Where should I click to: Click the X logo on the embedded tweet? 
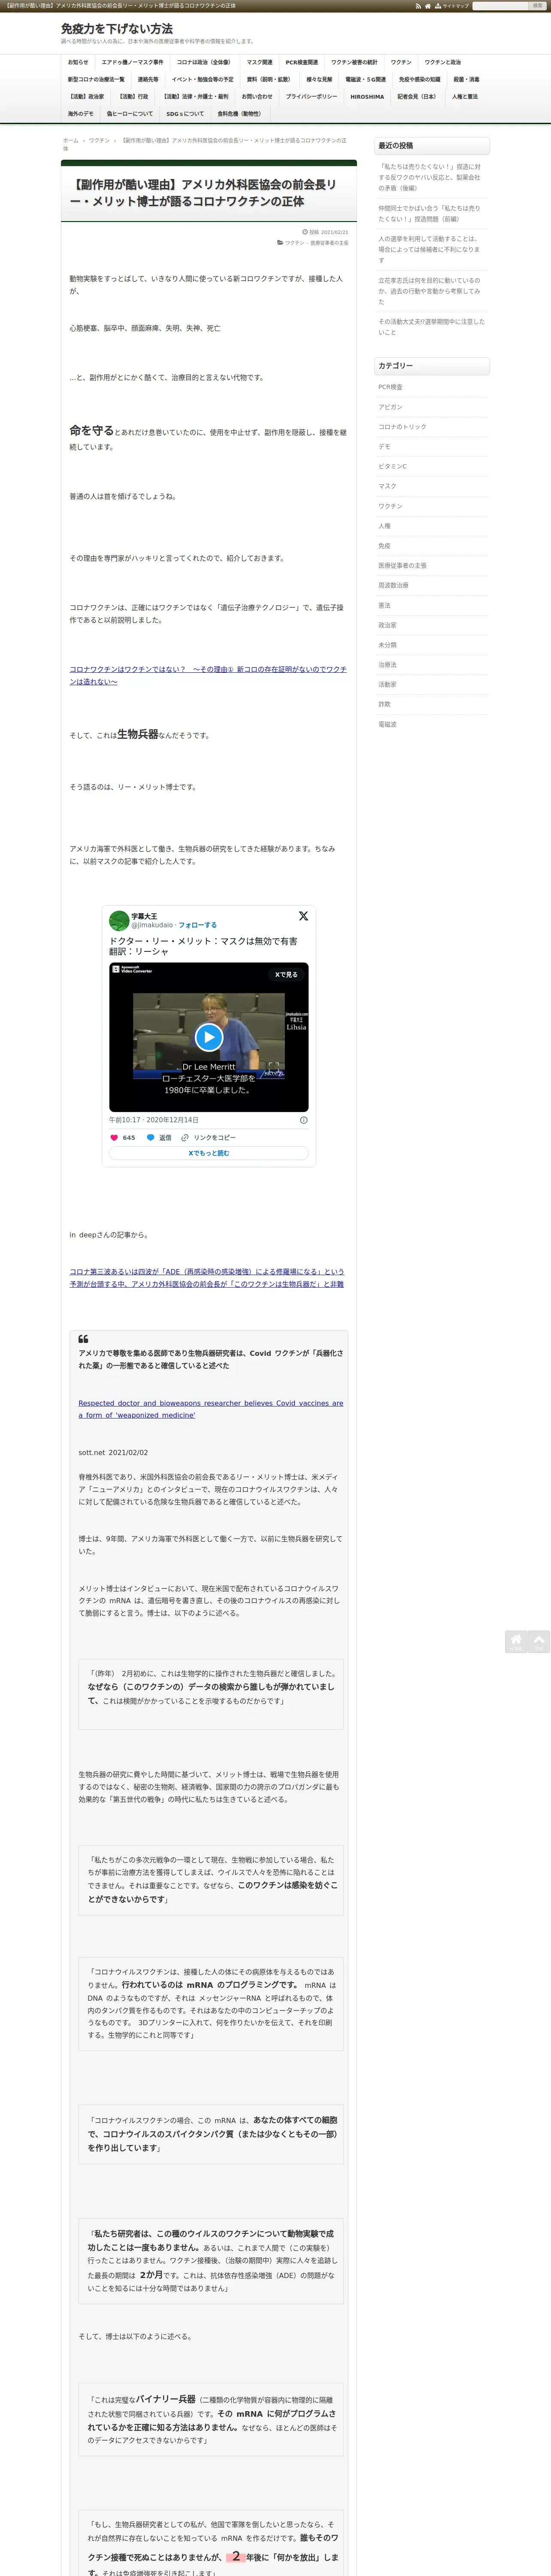[303, 916]
